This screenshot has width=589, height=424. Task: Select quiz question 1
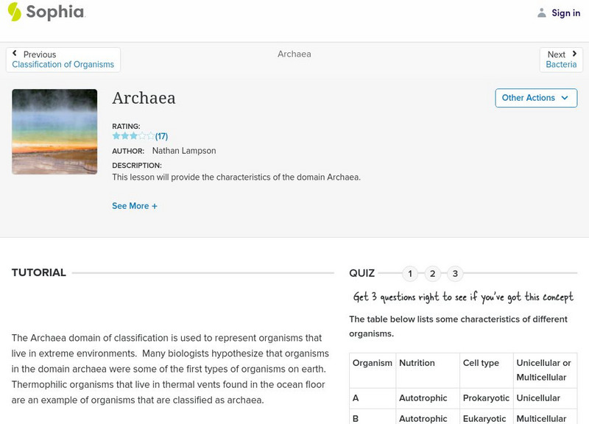point(410,274)
